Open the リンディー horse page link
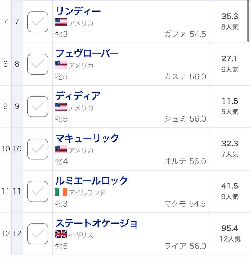251x257 pixels. click(78, 11)
